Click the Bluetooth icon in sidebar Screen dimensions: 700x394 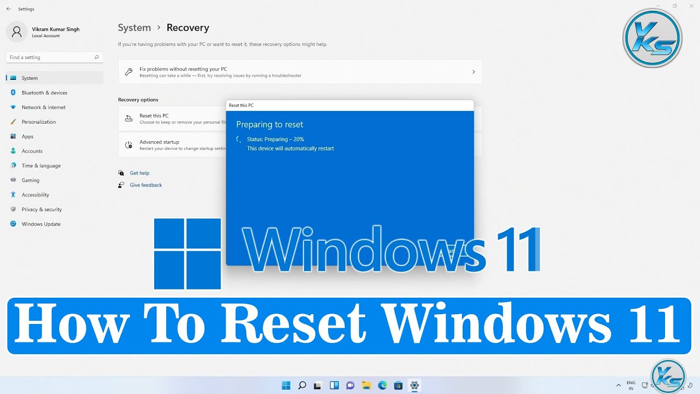tap(13, 92)
